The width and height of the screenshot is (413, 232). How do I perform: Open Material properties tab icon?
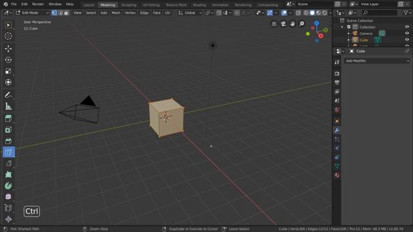[x=337, y=175]
